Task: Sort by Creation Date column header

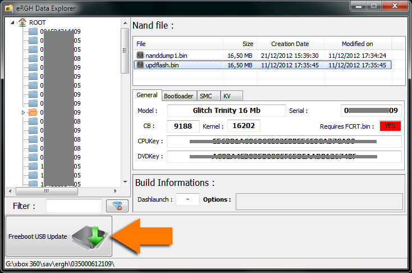Action: (x=290, y=44)
